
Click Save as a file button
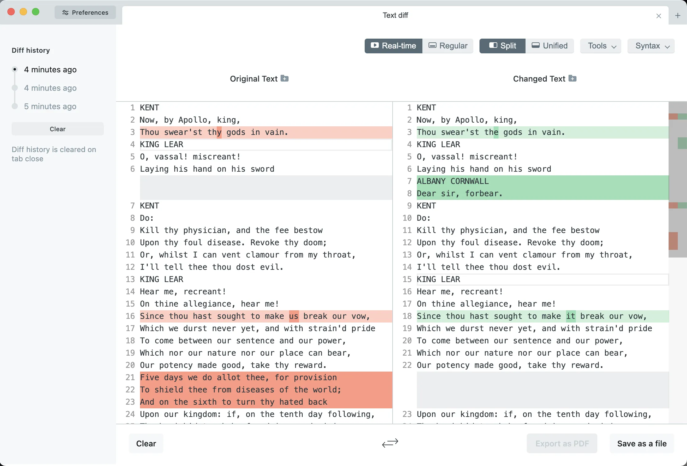point(642,443)
